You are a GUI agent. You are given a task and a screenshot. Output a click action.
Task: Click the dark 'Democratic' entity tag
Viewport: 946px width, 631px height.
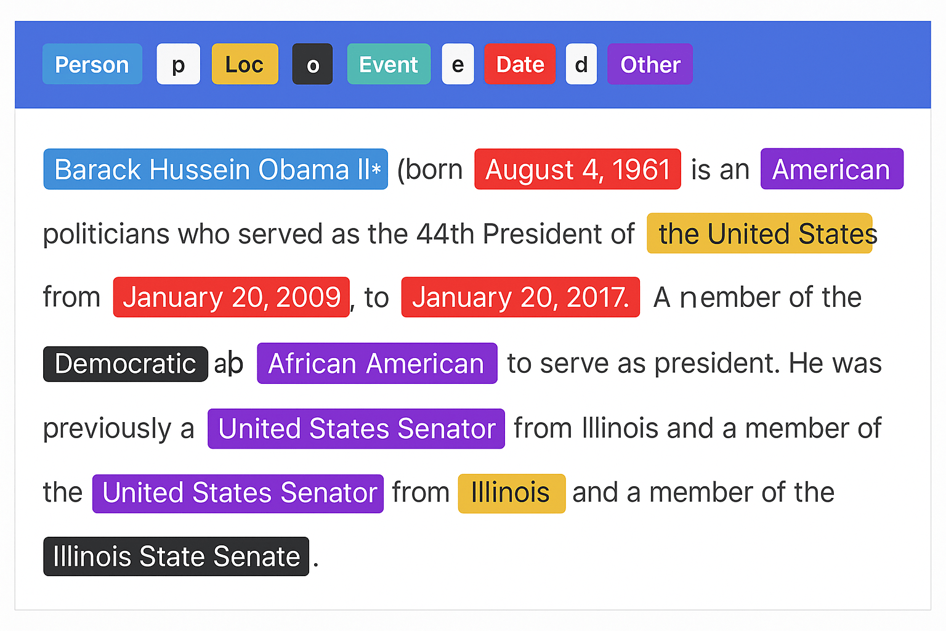coord(126,364)
